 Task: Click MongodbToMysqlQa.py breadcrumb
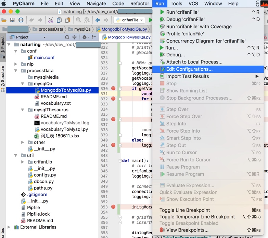click(x=122, y=29)
